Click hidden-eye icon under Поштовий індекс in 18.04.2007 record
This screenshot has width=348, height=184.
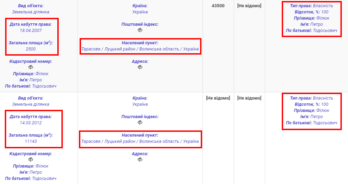click(x=140, y=30)
